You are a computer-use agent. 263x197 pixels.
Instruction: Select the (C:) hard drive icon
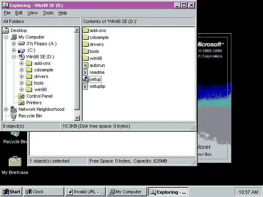21,50
